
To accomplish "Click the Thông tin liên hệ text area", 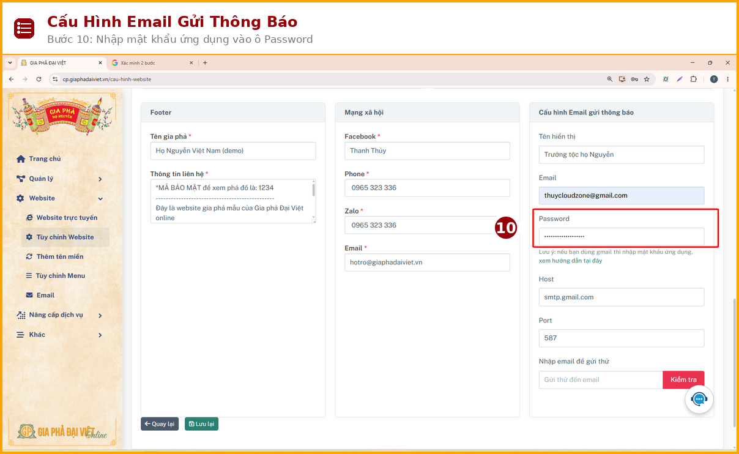I will [x=233, y=201].
